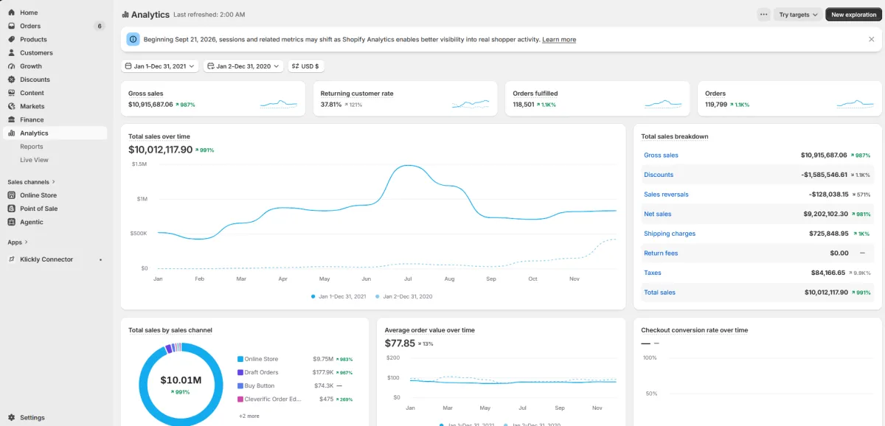Toggle the Jan 2–Dec 31, 2020 legend series

coord(403,296)
